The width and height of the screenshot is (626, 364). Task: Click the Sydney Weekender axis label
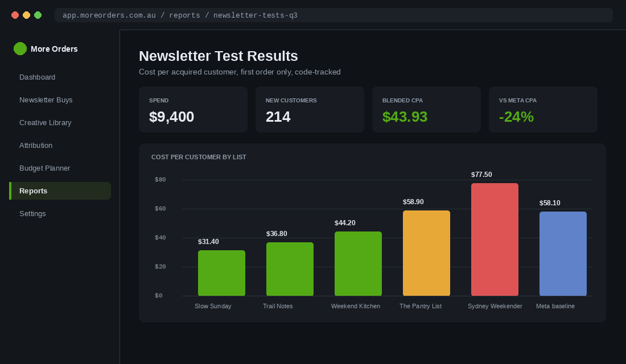click(495, 306)
